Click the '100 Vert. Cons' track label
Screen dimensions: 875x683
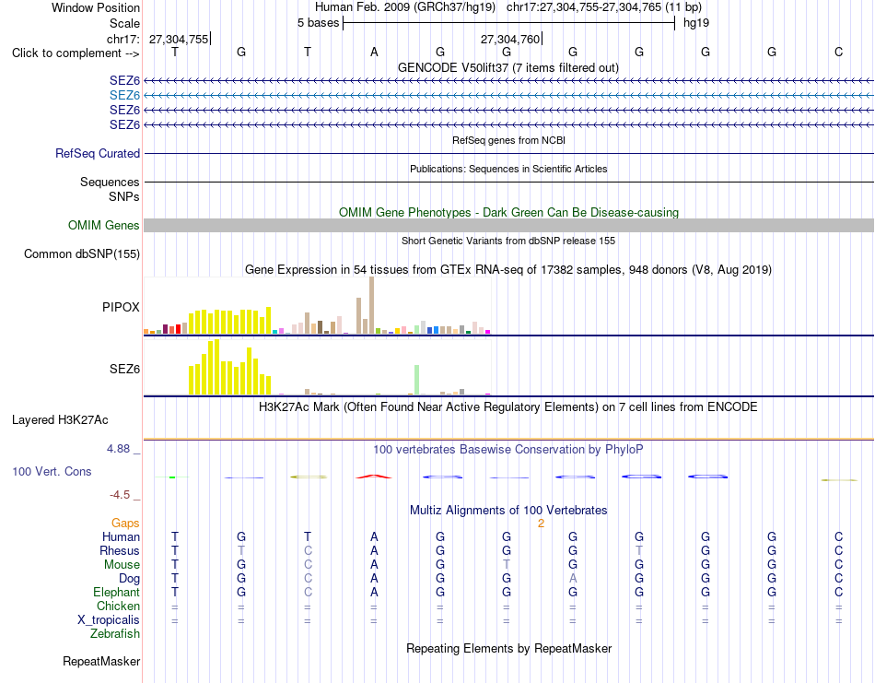52,471
